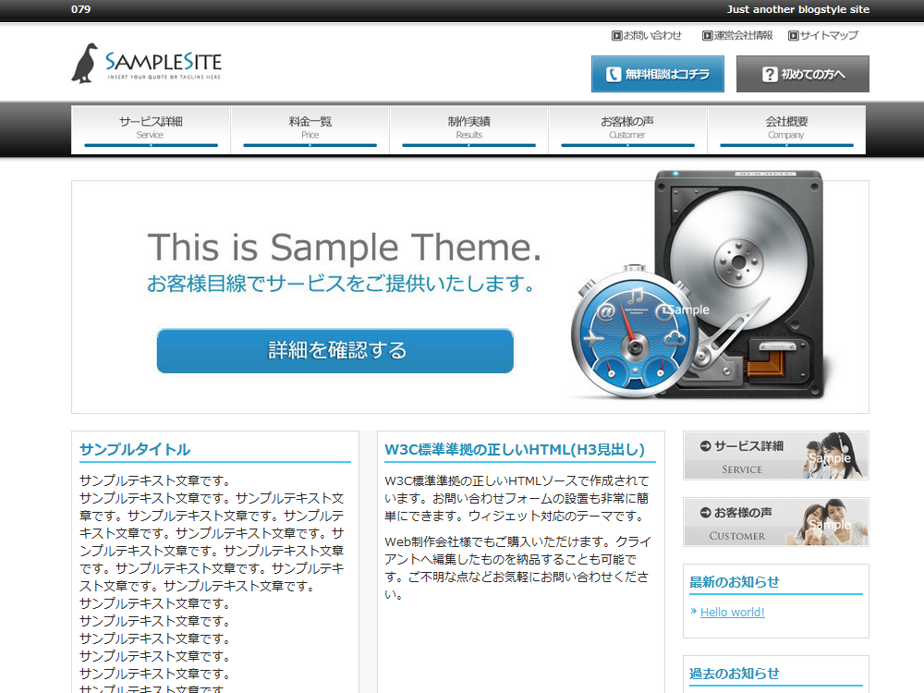The height and width of the screenshot is (693, 924).
Task: Click the arrow icon beside 運営会社情報
Action: [707, 36]
